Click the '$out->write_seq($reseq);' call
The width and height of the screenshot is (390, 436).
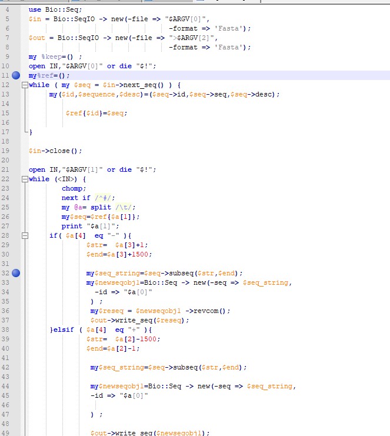pyautogui.click(x=139, y=320)
